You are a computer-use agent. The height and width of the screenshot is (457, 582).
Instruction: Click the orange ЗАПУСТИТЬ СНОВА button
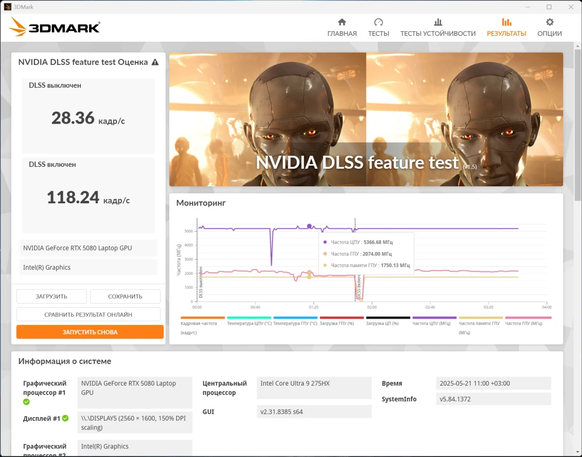[90, 332]
